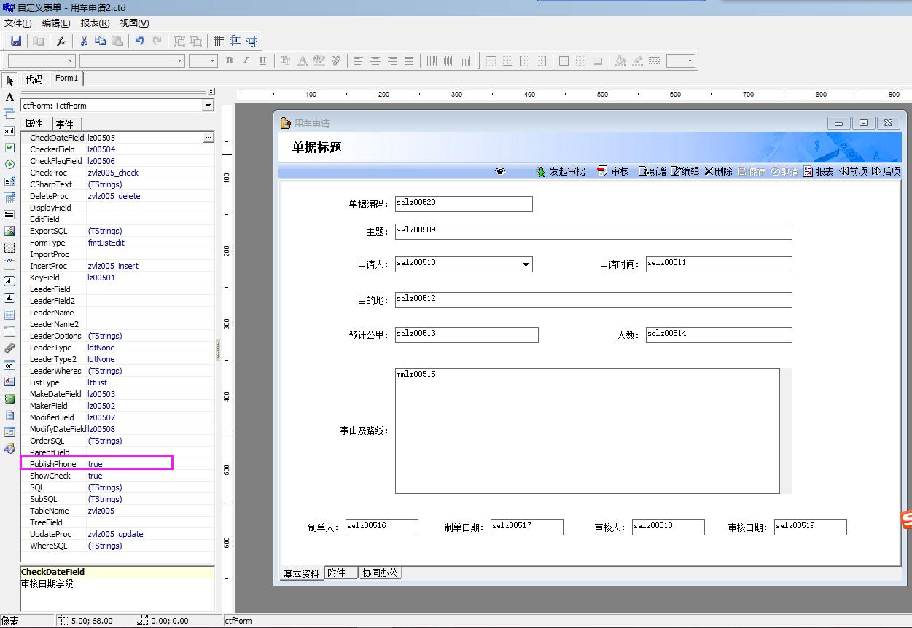The width and height of the screenshot is (912, 628).
Task: Expand the 申请人 combo box dropdown
Action: pyautogui.click(x=526, y=264)
